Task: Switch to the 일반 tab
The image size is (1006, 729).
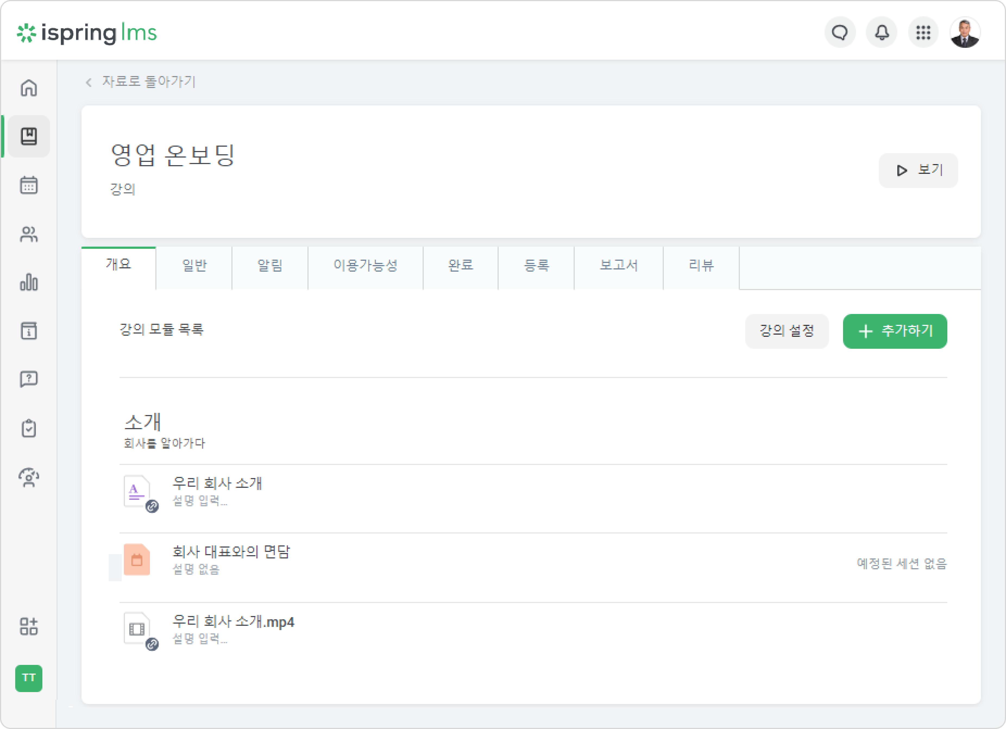Action: coord(194,265)
